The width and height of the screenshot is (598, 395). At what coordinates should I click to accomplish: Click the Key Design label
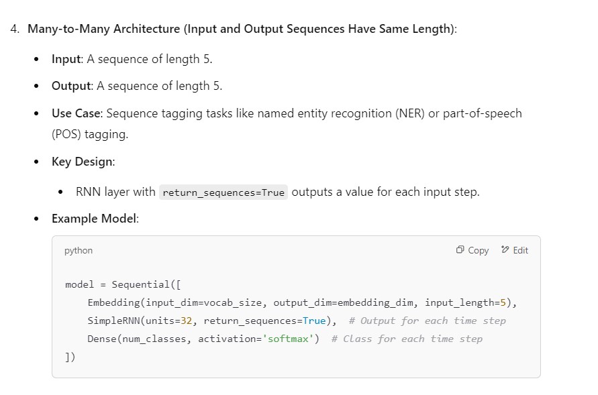pyautogui.click(x=83, y=162)
